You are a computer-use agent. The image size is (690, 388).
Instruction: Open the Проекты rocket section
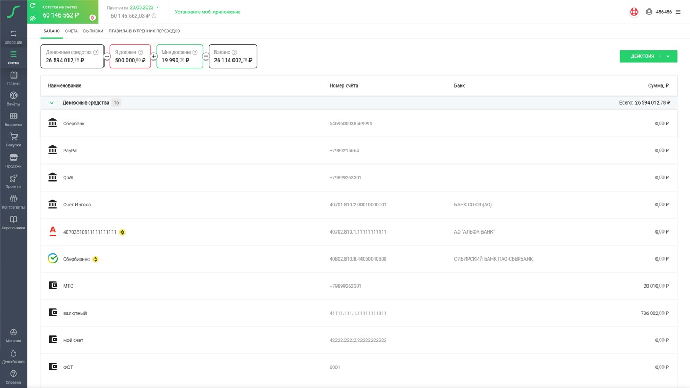pos(13,182)
